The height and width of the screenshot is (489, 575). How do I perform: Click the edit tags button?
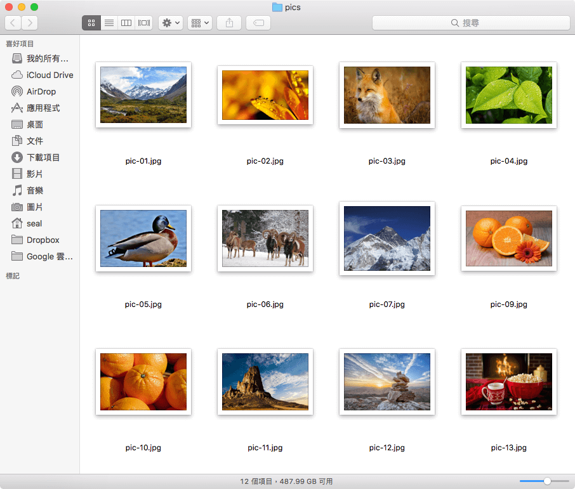258,23
